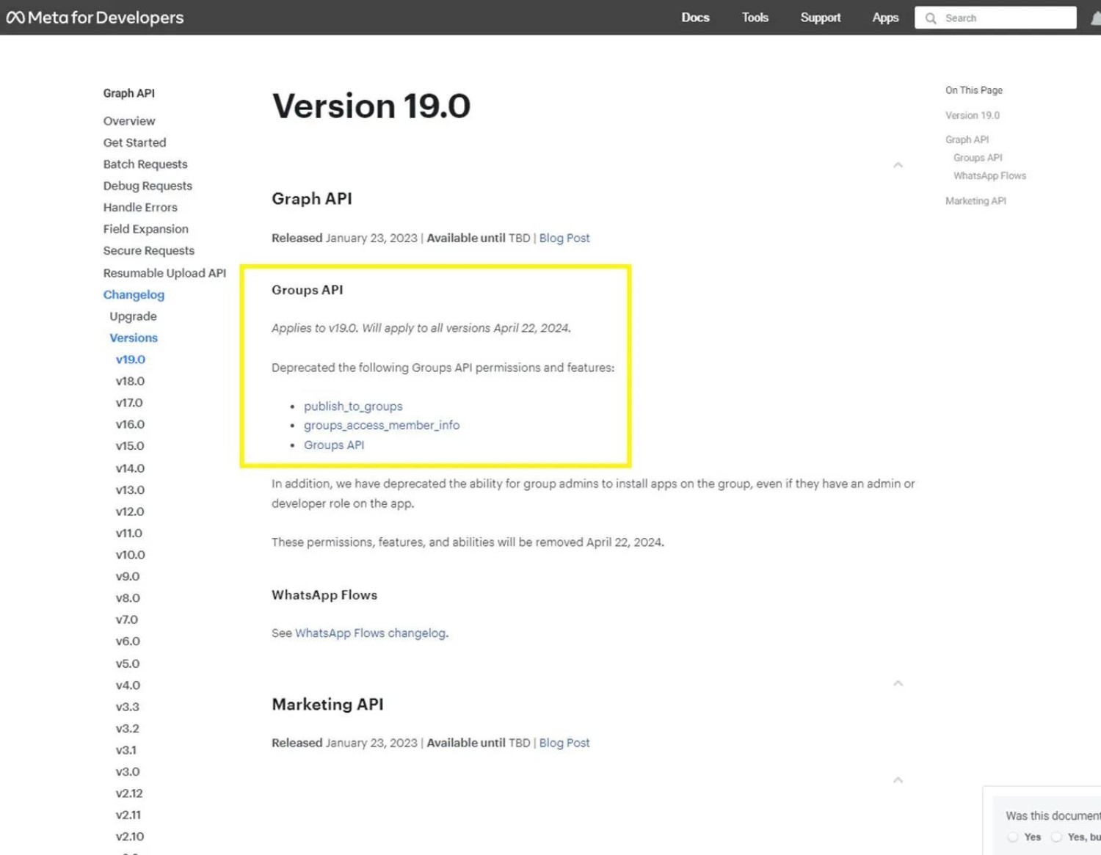Open the publish_to_groups permission link
1101x855 pixels.
(353, 406)
